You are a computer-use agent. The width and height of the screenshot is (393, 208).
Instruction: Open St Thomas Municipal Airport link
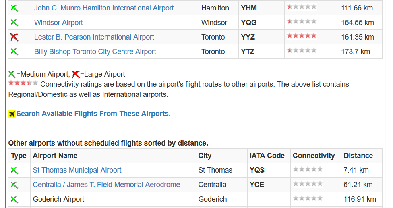[x=77, y=170]
